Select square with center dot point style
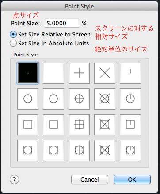 (x=28, y=125)
